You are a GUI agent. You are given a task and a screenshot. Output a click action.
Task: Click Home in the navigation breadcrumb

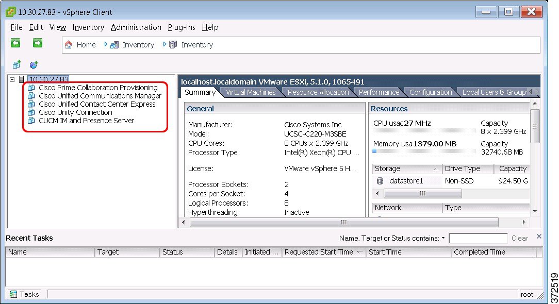pyautogui.click(x=86, y=45)
